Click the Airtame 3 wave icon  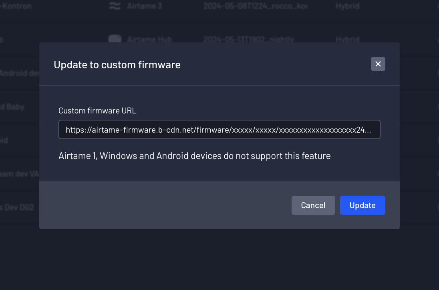tap(115, 6)
